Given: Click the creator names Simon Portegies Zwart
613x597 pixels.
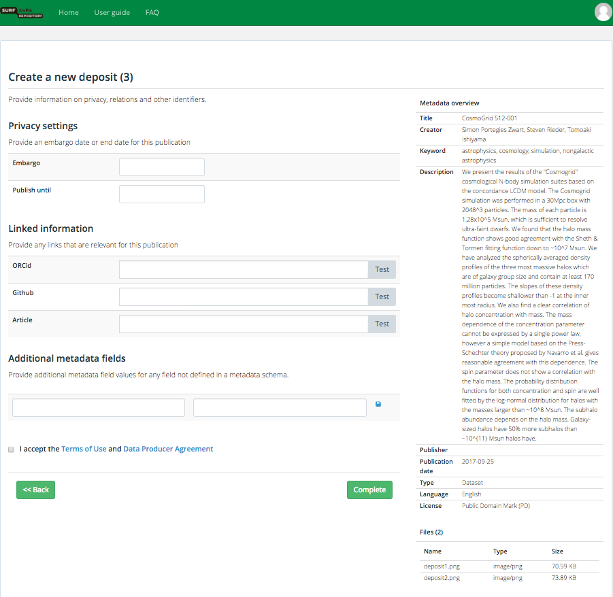Looking at the screenshot, I should [493, 130].
